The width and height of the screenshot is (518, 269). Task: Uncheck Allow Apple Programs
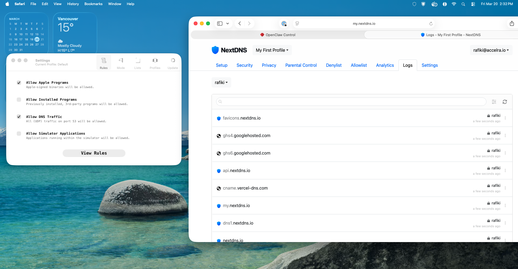point(19,83)
